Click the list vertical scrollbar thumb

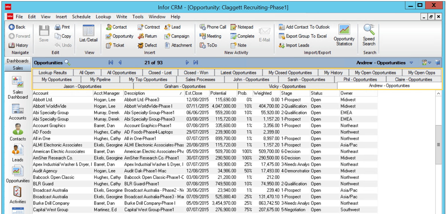[438, 145]
